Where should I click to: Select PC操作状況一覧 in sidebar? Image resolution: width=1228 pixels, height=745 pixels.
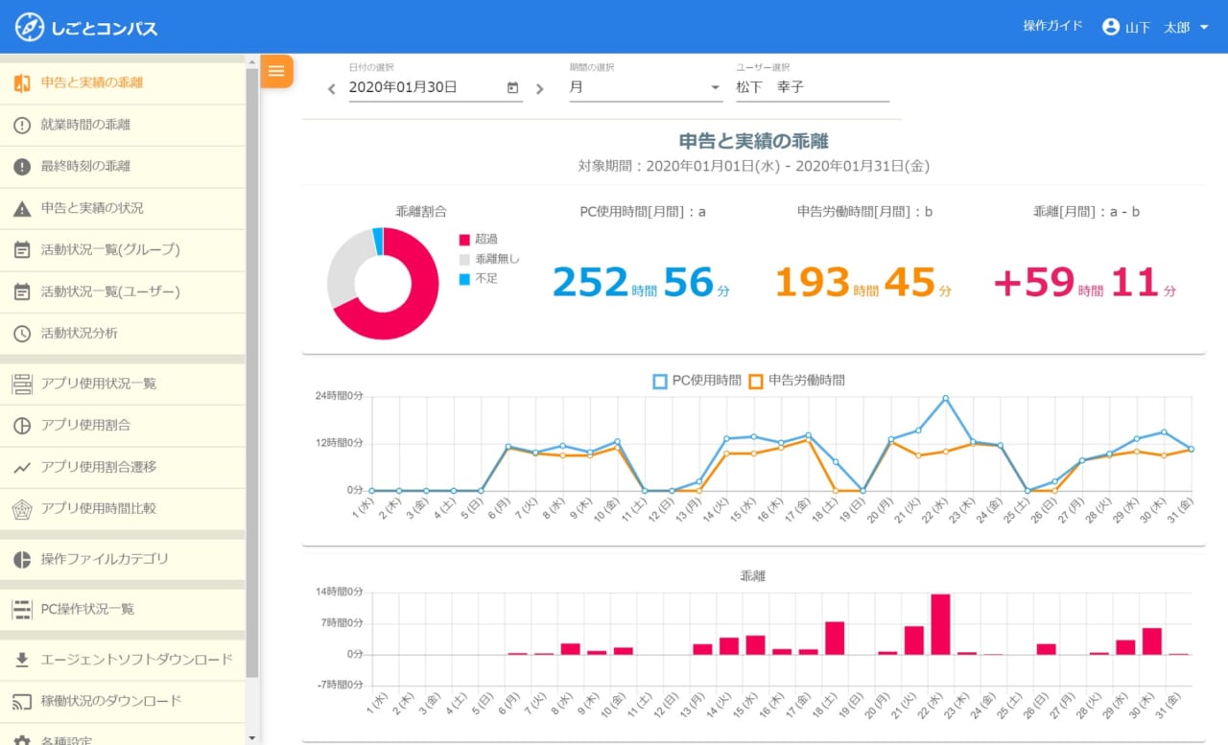(123, 609)
